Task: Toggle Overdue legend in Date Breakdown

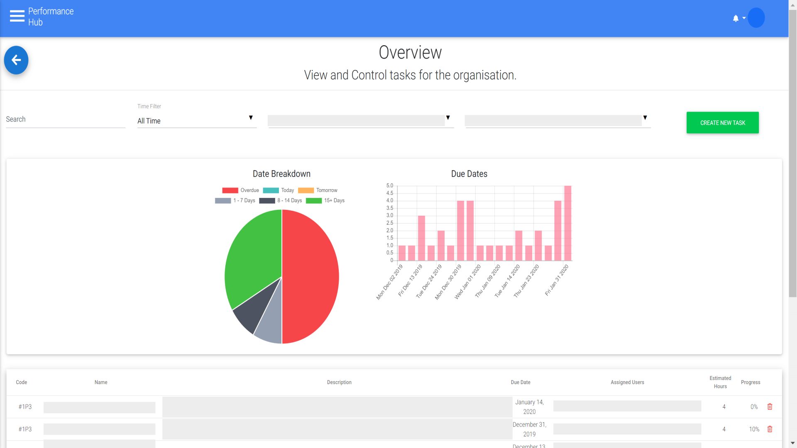Action: [x=240, y=190]
